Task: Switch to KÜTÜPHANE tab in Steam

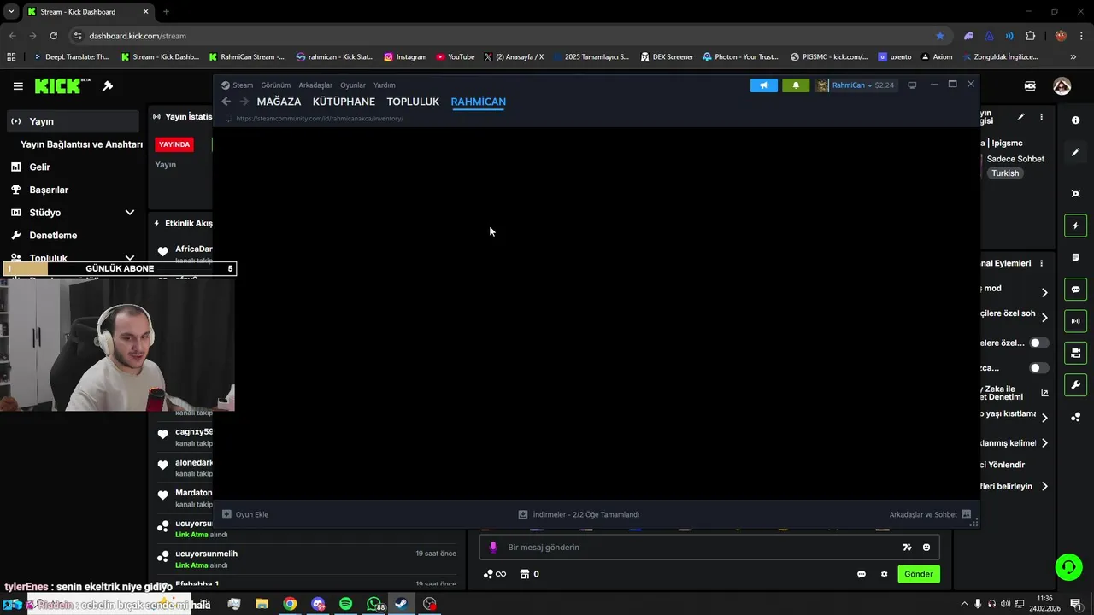Action: point(344,102)
